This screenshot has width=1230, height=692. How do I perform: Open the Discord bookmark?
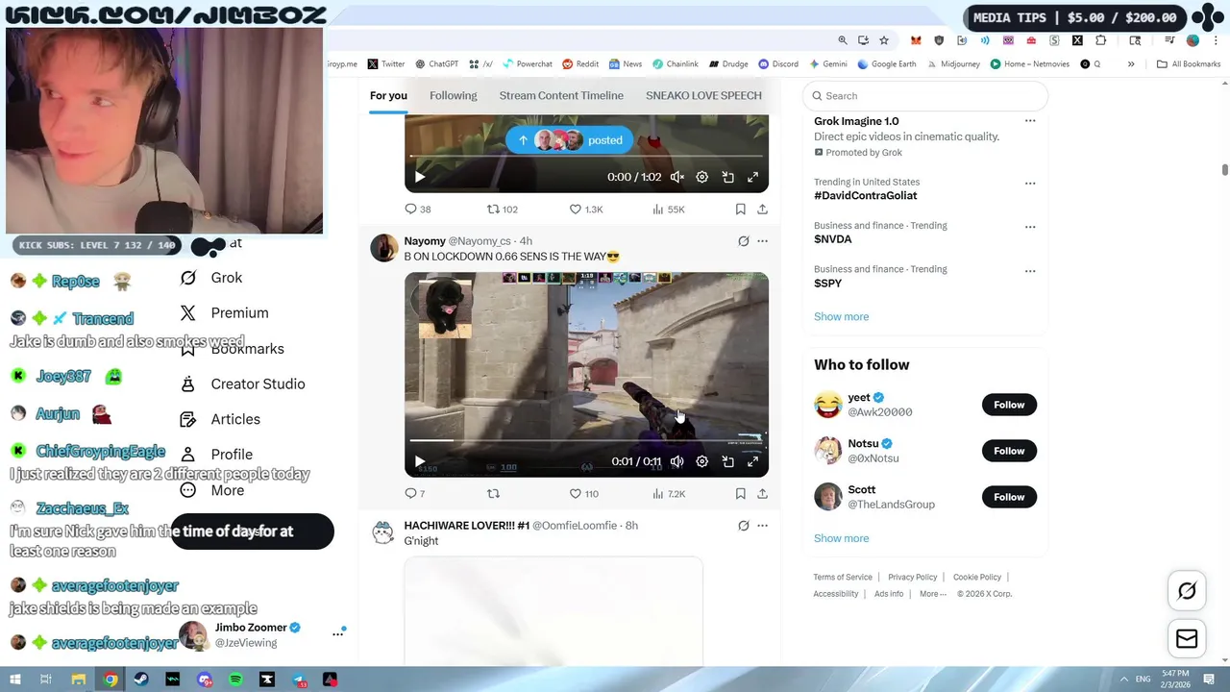[x=778, y=64]
